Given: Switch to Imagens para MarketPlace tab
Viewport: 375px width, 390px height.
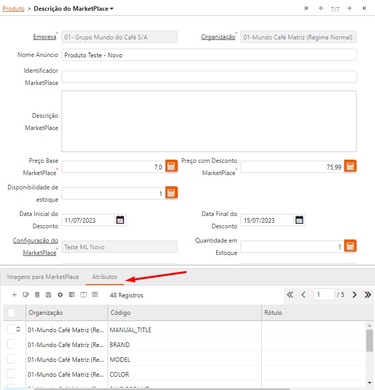Looking at the screenshot, I should tap(43, 277).
